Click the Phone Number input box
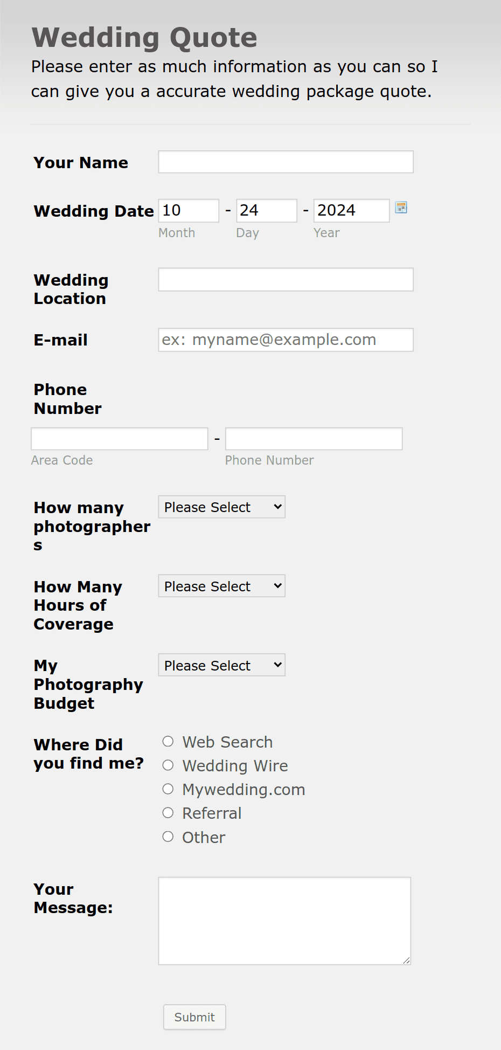 click(x=314, y=439)
